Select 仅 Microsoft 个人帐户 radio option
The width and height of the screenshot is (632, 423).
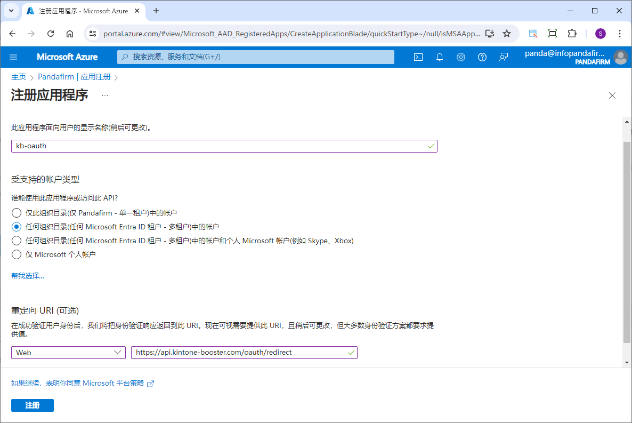(x=17, y=254)
